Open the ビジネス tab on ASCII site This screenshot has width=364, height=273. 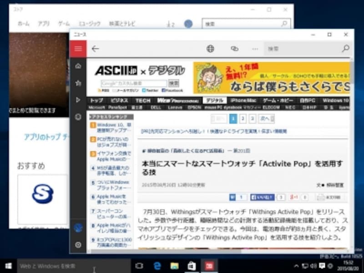click(119, 100)
